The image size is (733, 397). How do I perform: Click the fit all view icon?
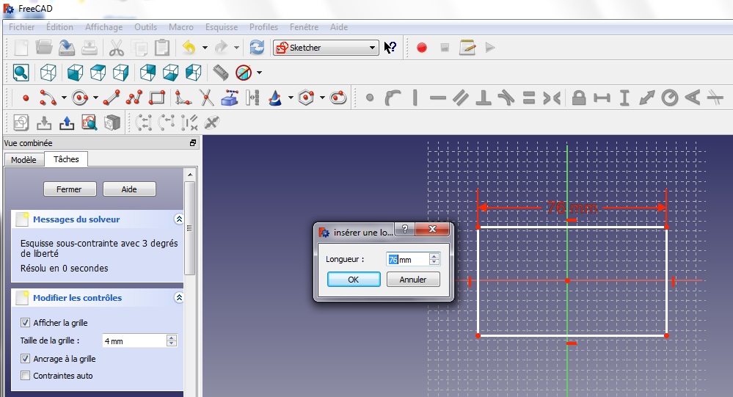(21, 73)
